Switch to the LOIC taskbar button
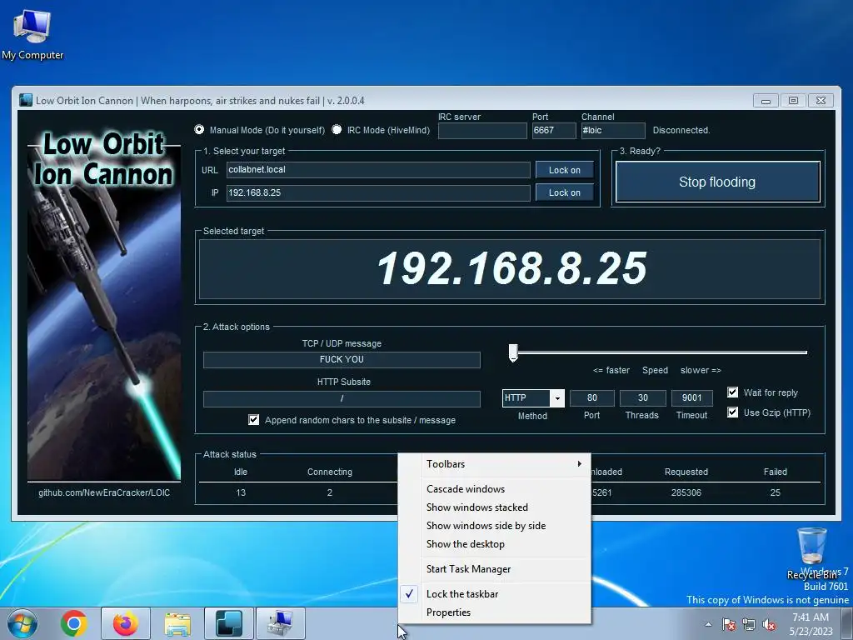The width and height of the screenshot is (853, 640). point(228,623)
